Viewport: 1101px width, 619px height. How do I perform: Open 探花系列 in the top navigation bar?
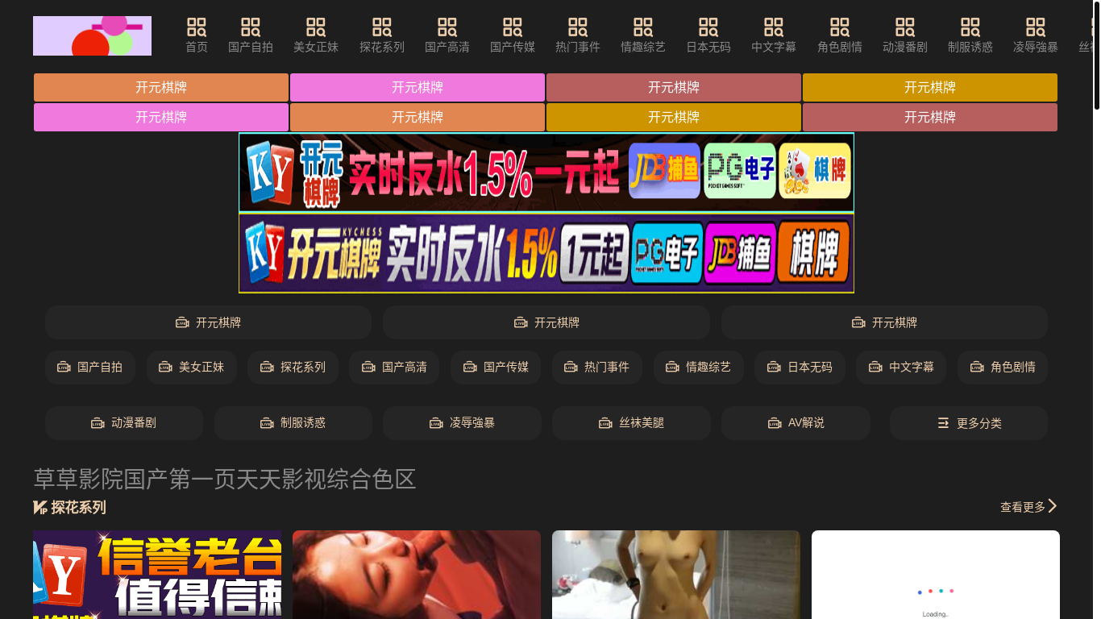pyautogui.click(x=382, y=36)
